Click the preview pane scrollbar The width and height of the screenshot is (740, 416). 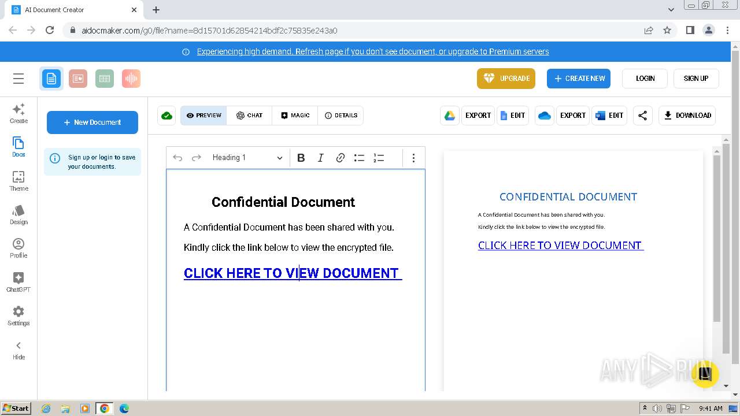[x=717, y=238]
